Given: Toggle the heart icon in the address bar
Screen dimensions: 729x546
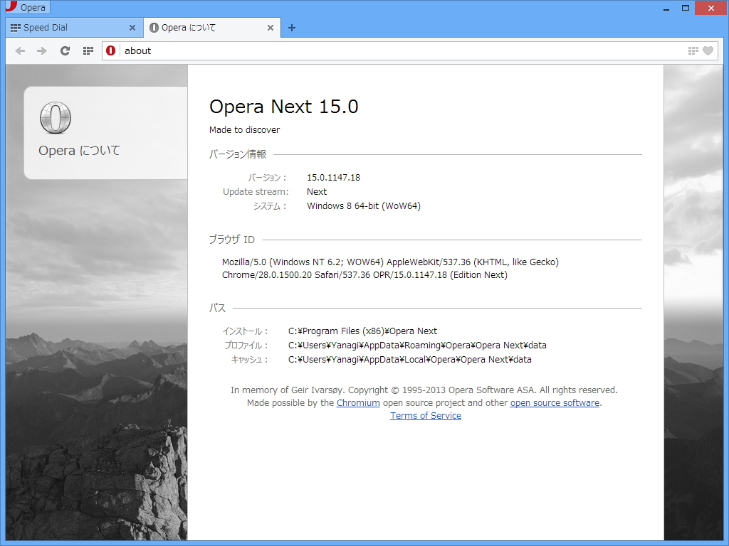Looking at the screenshot, I should [708, 50].
